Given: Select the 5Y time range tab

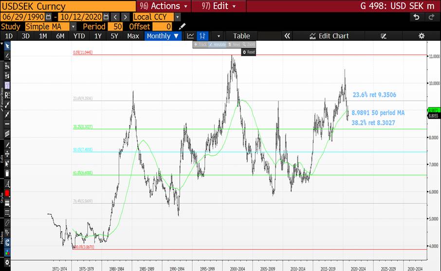Looking at the screenshot, I should coord(114,36).
